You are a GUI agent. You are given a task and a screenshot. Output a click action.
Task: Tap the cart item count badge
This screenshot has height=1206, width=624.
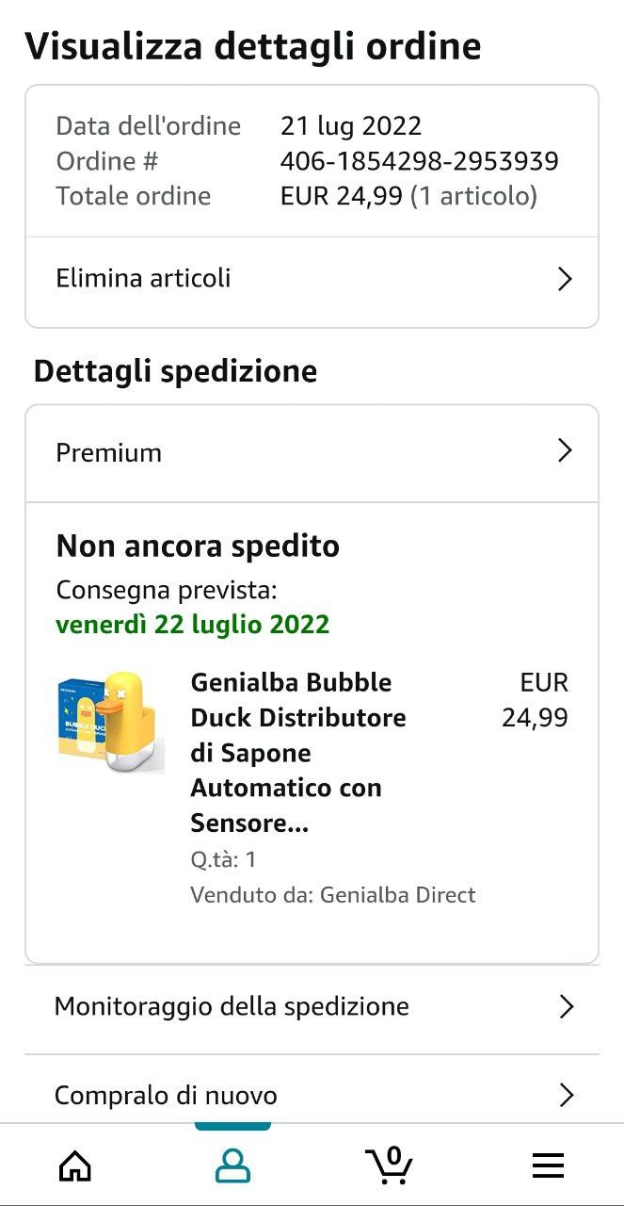[393, 1156]
